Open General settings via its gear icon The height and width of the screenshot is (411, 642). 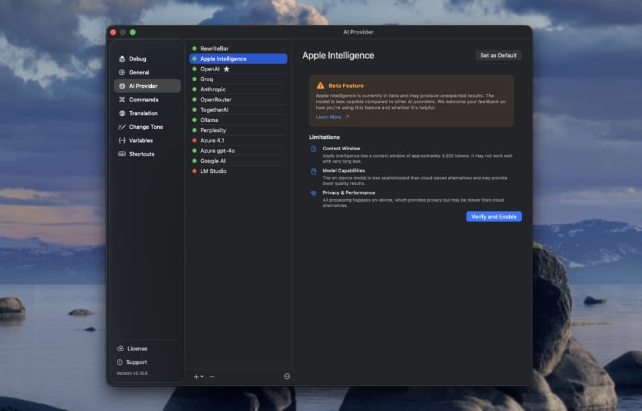click(122, 72)
